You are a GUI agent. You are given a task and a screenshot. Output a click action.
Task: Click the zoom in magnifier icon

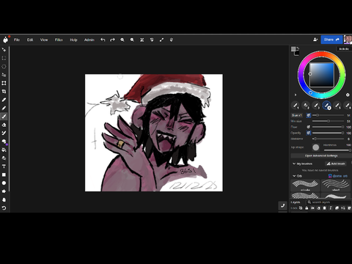[122, 40]
